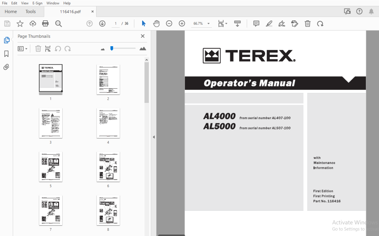This screenshot has width=379, height=236.
Task: Click the upload to cloud icon
Action: pos(33,24)
